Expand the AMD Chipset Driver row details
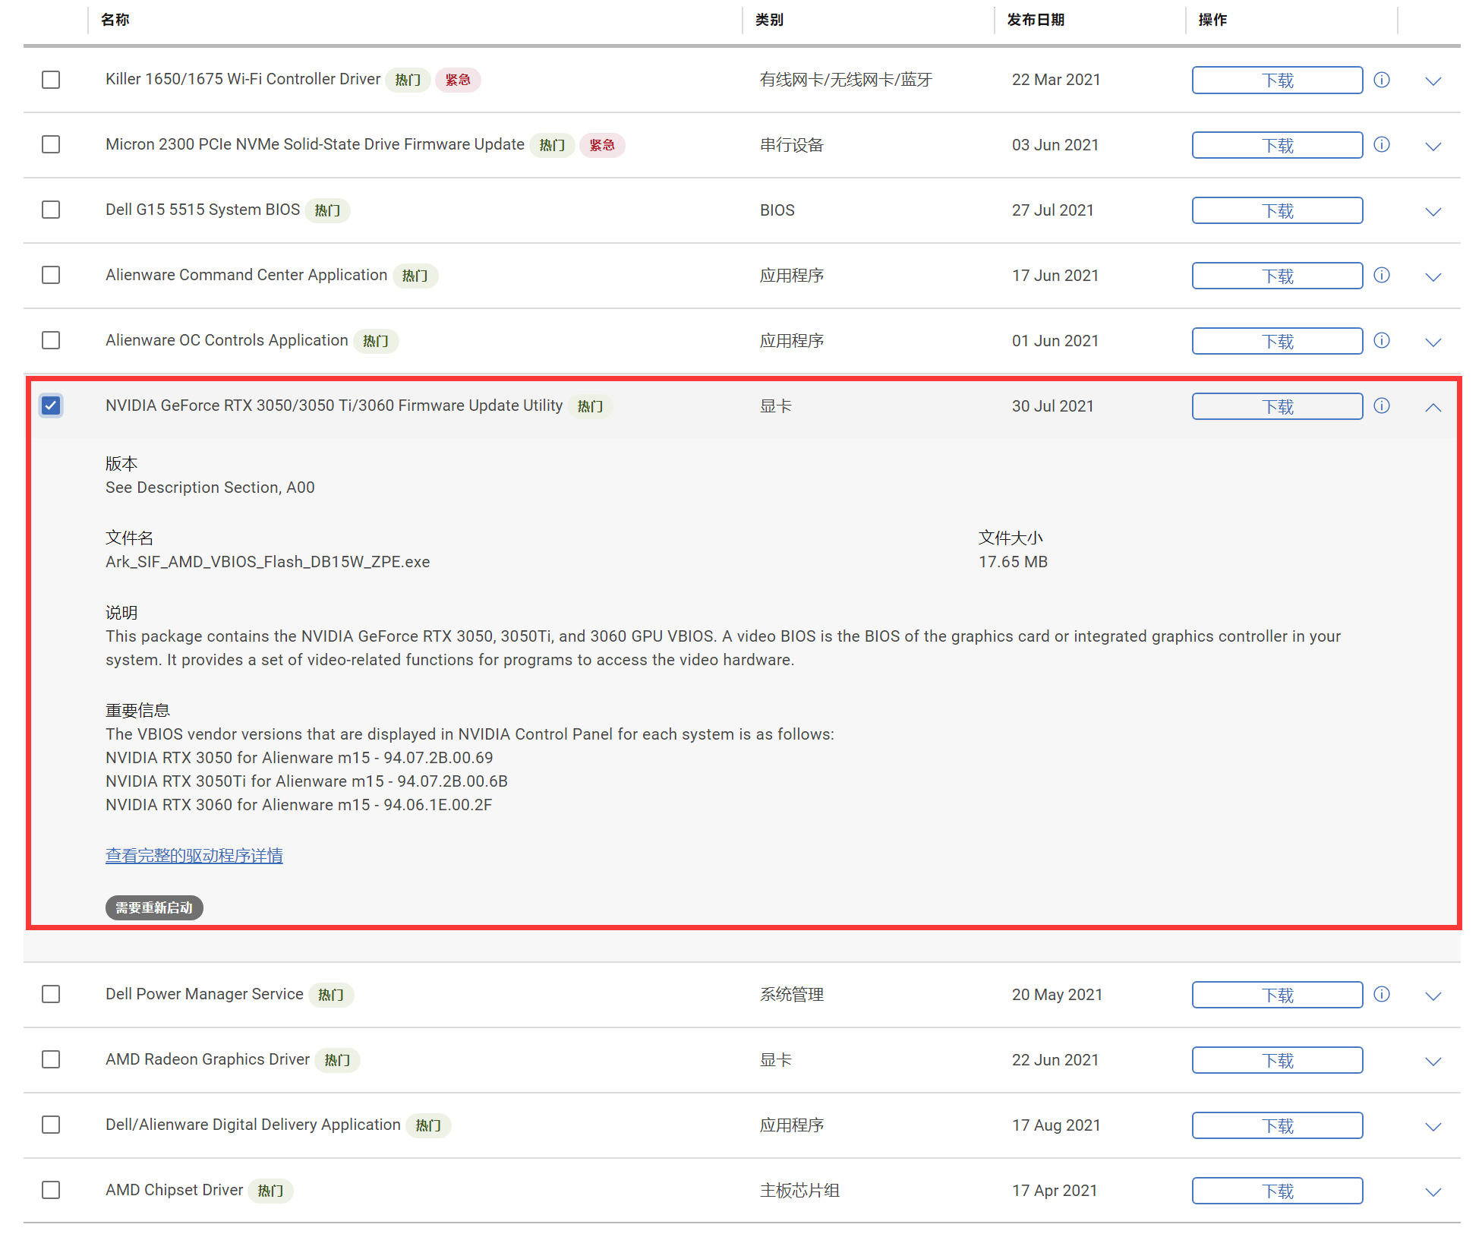This screenshot has width=1482, height=1237. tap(1433, 1191)
